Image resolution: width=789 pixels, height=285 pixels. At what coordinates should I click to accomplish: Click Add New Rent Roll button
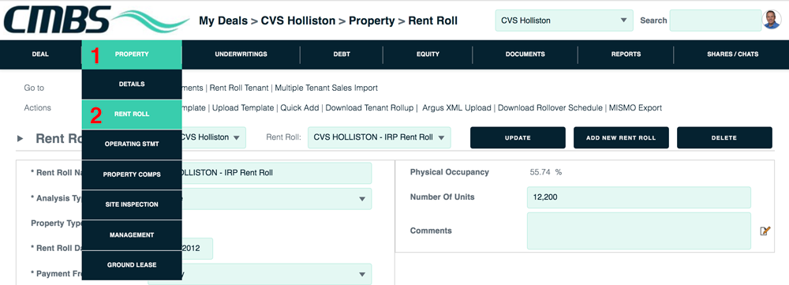coord(621,137)
